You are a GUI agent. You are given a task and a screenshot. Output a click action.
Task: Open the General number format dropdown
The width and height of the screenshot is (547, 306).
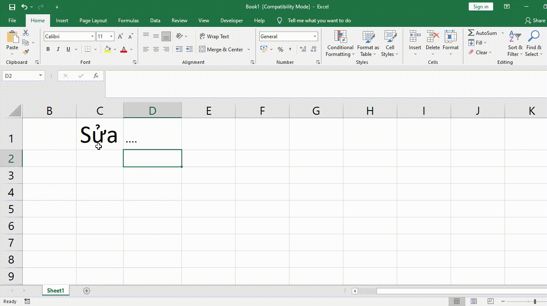[x=315, y=37]
